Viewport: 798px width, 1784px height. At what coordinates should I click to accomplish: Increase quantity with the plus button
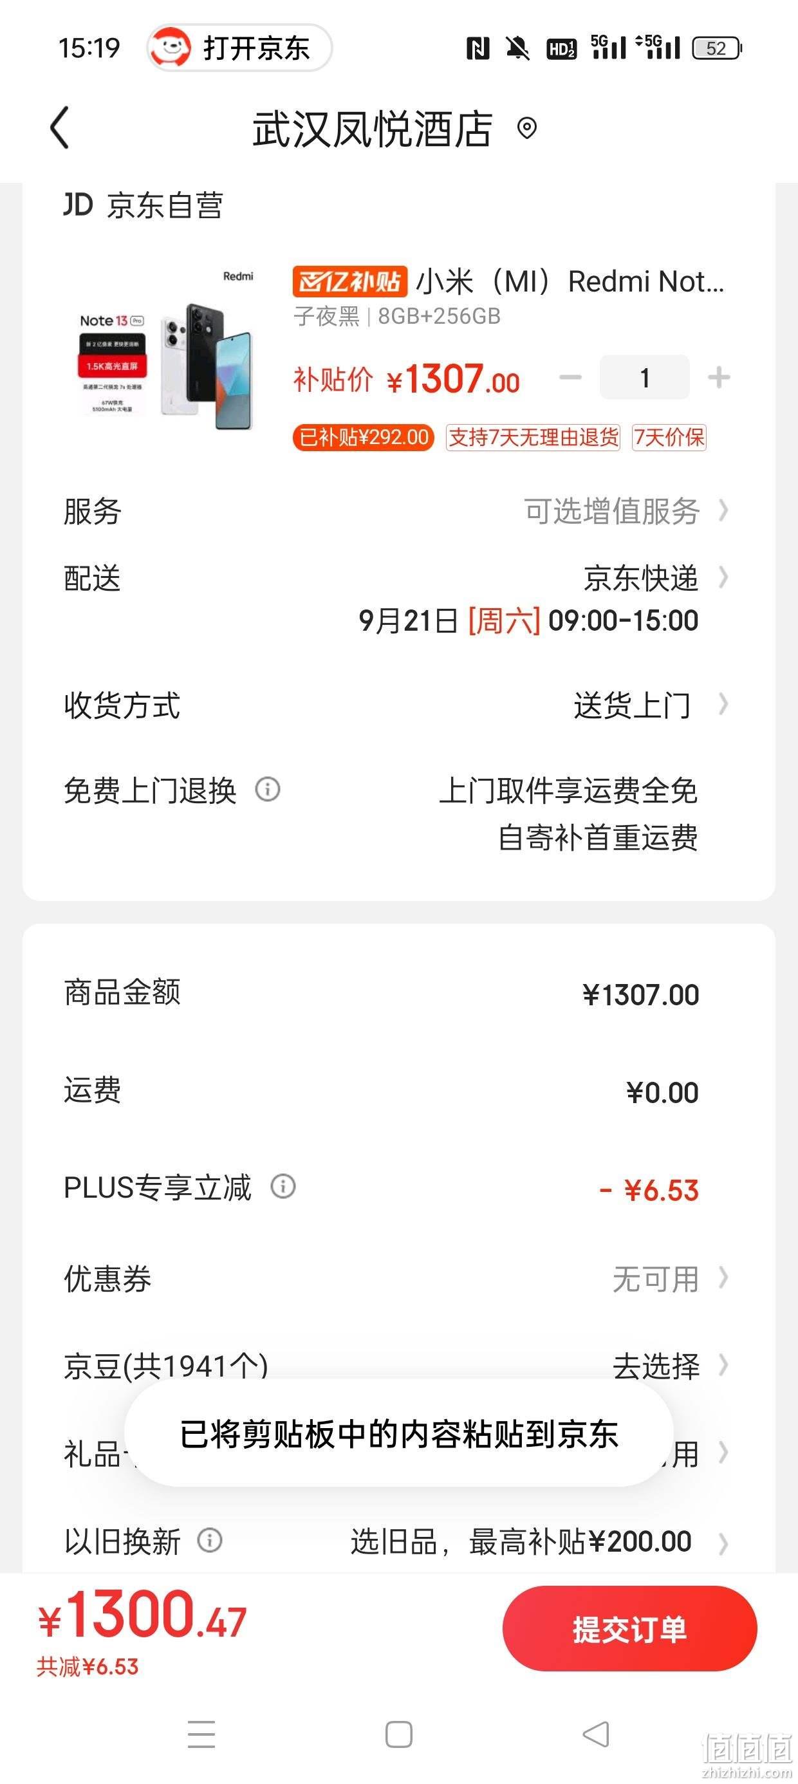click(719, 377)
